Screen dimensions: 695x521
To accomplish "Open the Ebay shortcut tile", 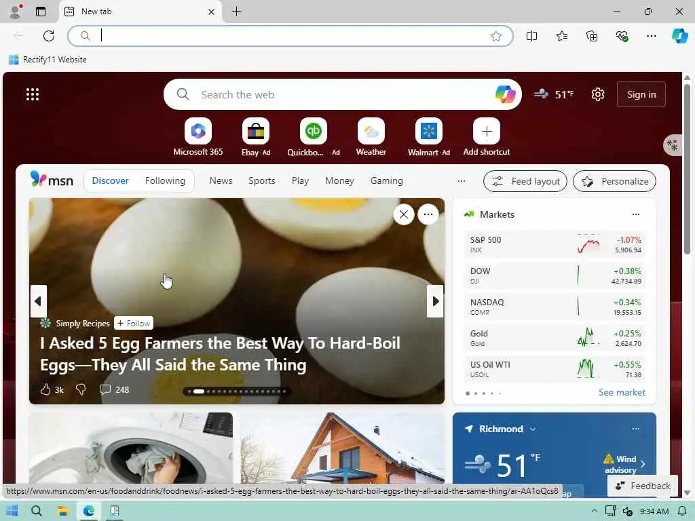I will (256, 137).
